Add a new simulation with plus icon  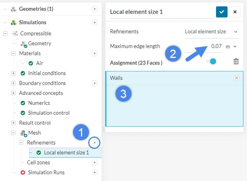[95, 23]
